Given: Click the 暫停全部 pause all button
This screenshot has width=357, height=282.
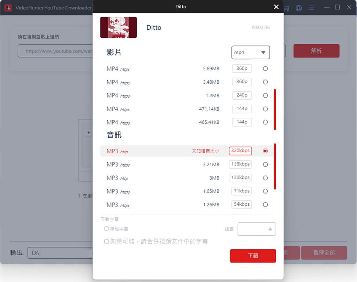Looking at the screenshot, I should click(x=324, y=253).
